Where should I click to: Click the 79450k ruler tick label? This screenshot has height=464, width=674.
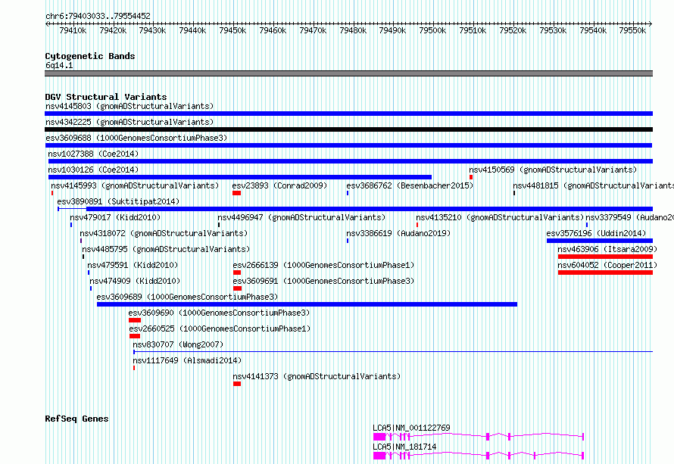click(232, 30)
